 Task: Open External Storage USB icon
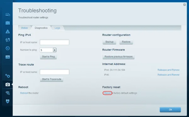8,57
